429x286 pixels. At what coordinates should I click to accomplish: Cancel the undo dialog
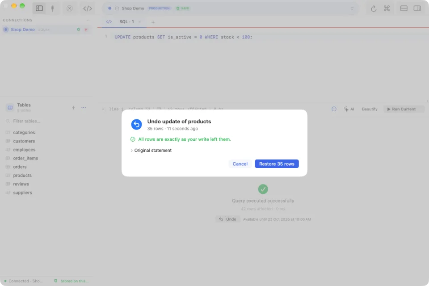pyautogui.click(x=240, y=164)
